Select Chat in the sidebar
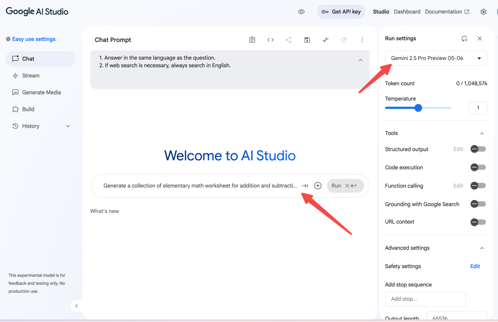Viewport: 498px width, 322px height. [x=41, y=59]
